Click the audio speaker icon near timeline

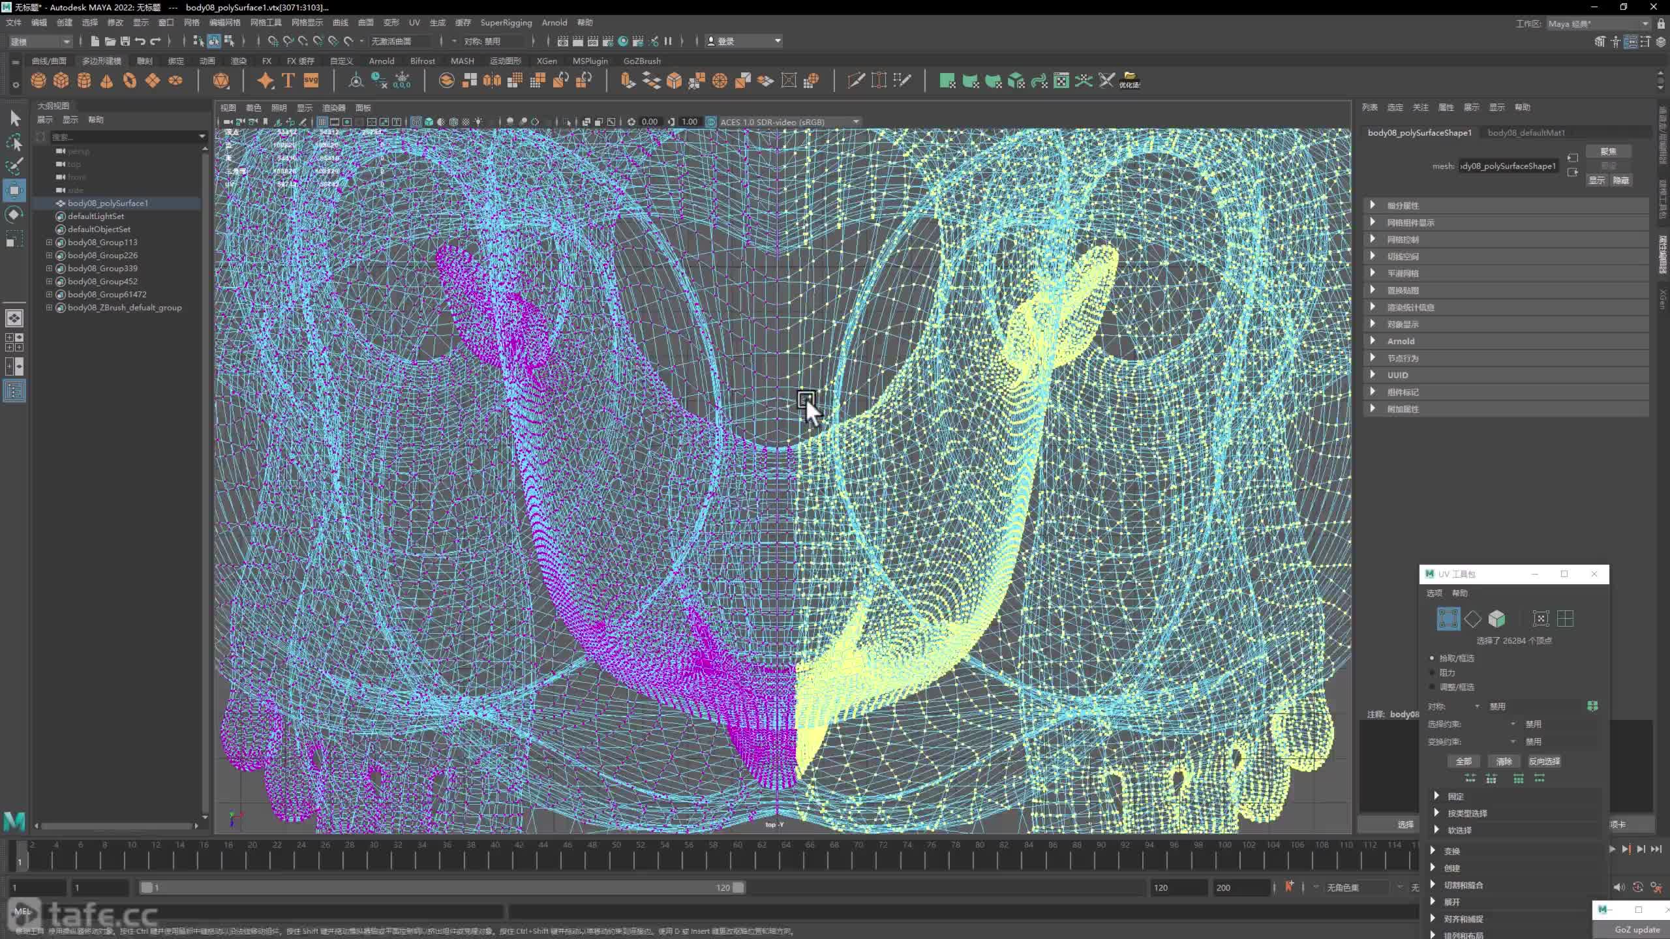[1620, 887]
